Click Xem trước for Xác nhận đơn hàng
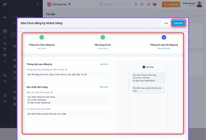Viewport: 206px width, 140px height. (104, 87)
